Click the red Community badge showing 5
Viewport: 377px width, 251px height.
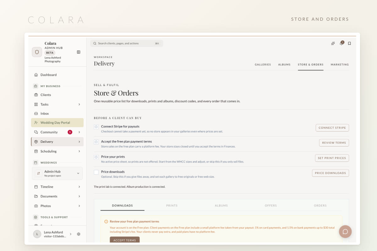click(70, 132)
